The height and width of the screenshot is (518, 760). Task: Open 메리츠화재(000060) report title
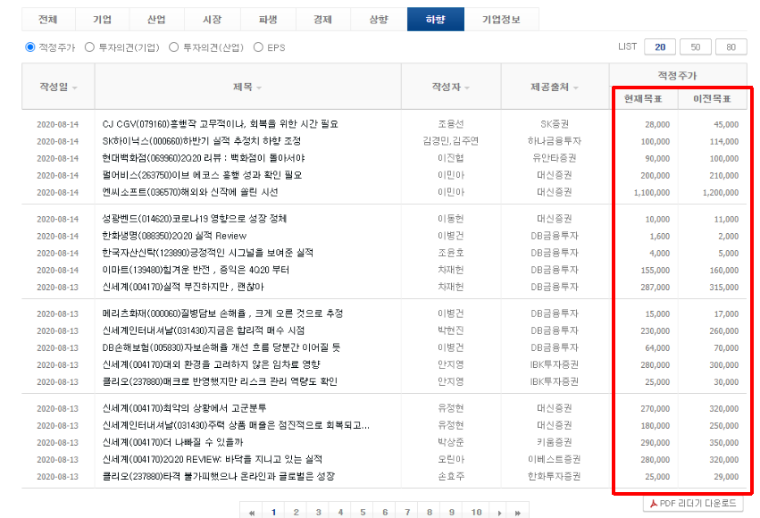click(222, 313)
